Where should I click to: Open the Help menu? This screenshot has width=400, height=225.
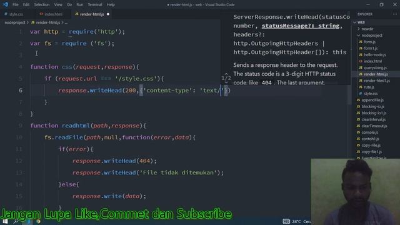[x=111, y=4]
